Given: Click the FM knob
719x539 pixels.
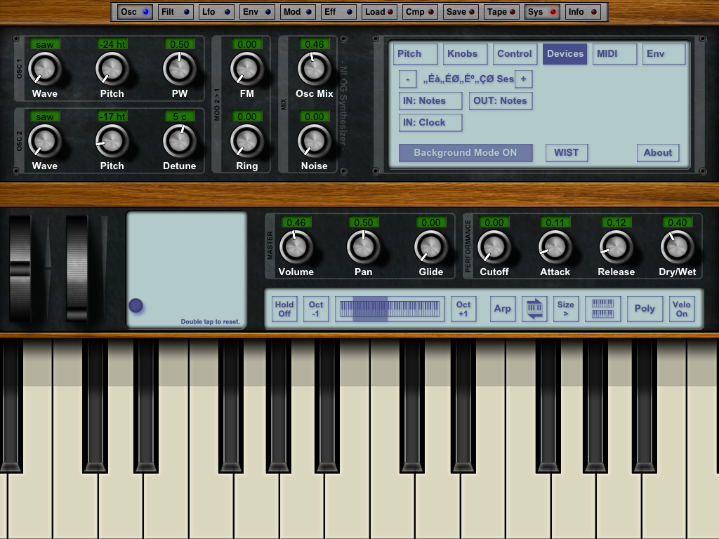Looking at the screenshot, I should click(246, 68).
